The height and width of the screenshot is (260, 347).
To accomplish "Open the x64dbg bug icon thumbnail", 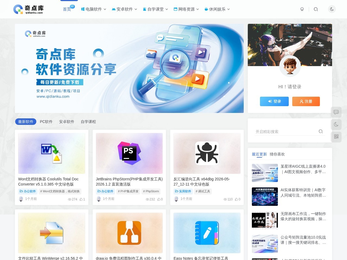I will 207,153.
